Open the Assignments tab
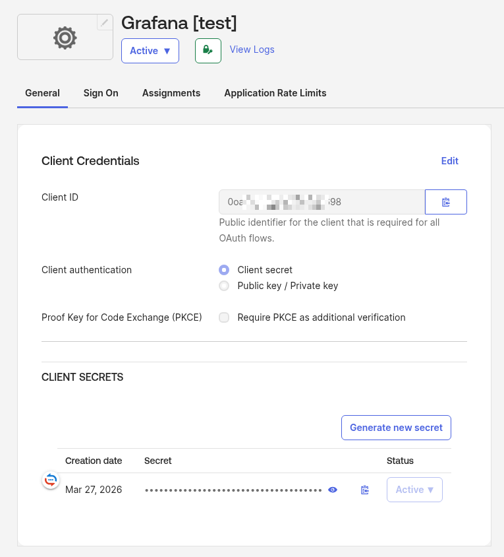The image size is (504, 557). click(171, 93)
